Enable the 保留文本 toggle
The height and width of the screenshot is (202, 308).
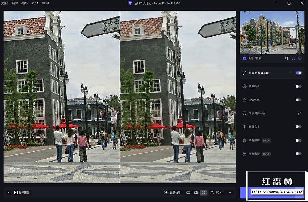(298, 127)
